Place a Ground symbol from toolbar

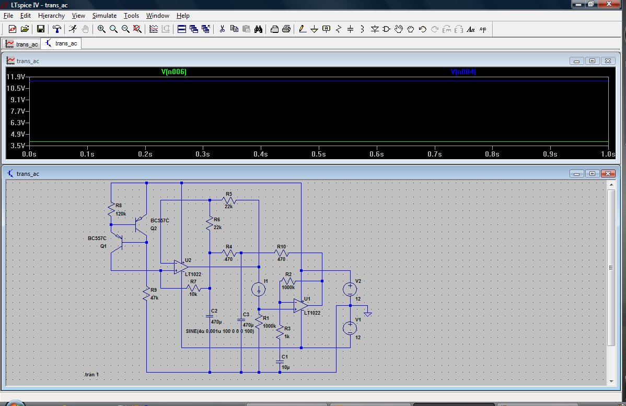(x=314, y=29)
